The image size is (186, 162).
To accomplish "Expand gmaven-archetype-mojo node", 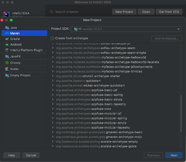I will pos(53,137).
